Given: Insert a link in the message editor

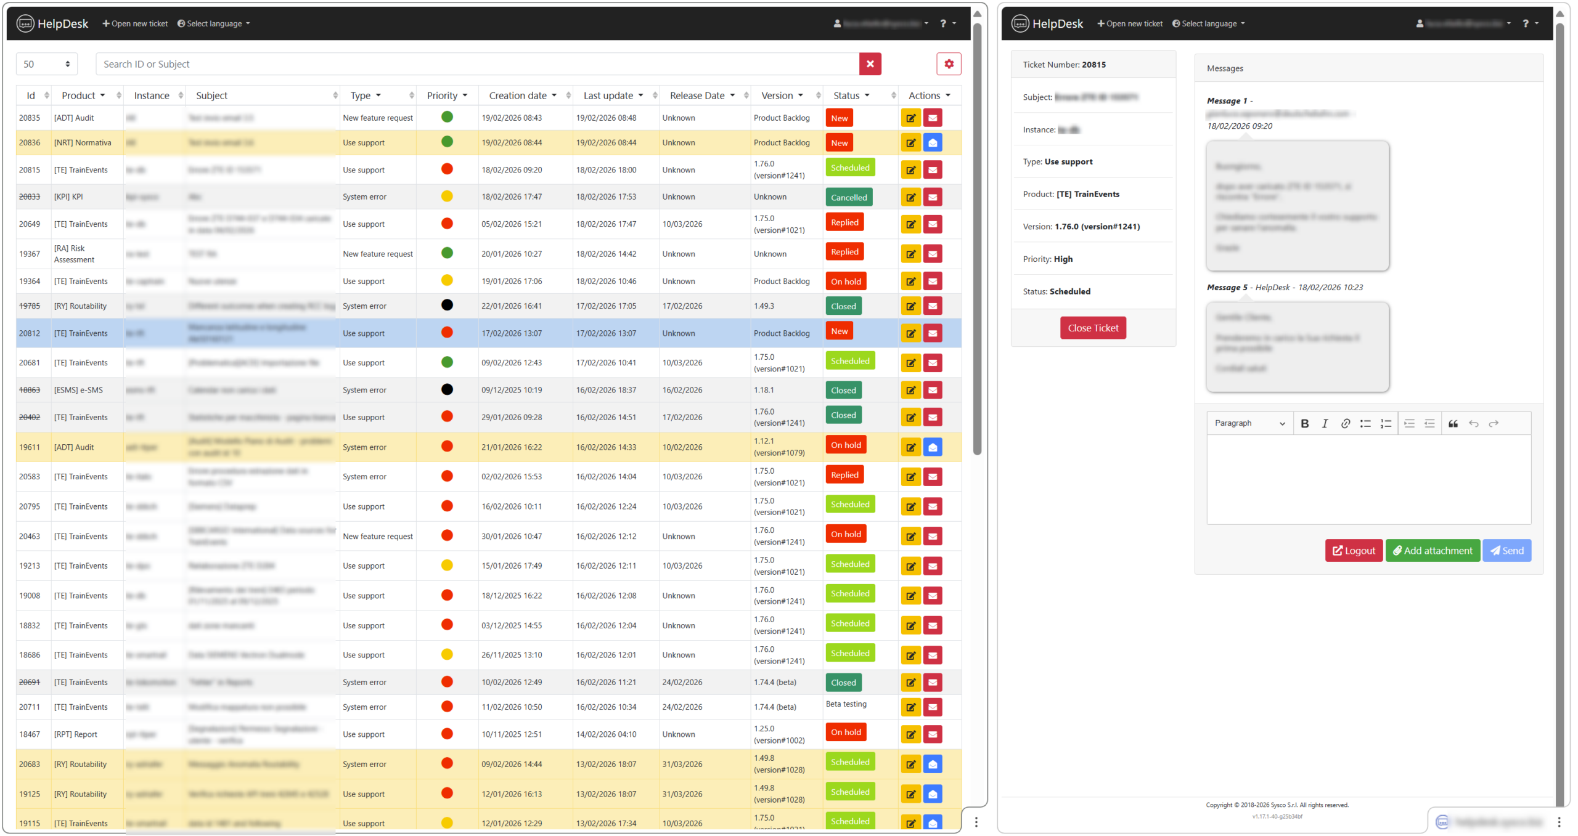Looking at the screenshot, I should pyautogui.click(x=1345, y=423).
